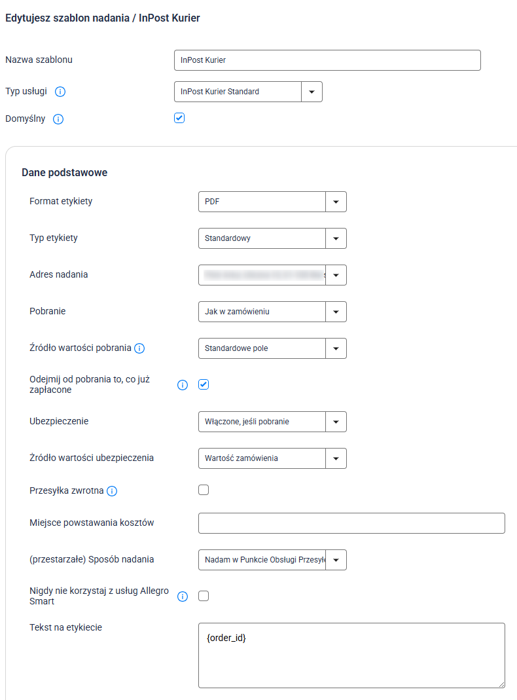Screen dimensions: 517x700
Task: Click info icon for Odejmij od pobrania
Action: point(183,385)
